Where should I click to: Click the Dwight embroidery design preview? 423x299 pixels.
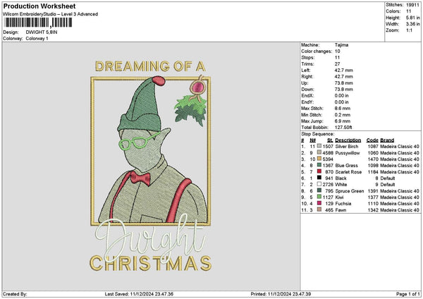point(151,166)
